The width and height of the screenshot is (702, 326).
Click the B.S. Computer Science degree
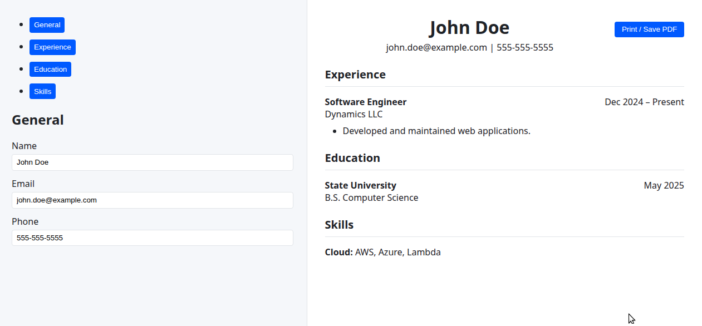point(371,198)
